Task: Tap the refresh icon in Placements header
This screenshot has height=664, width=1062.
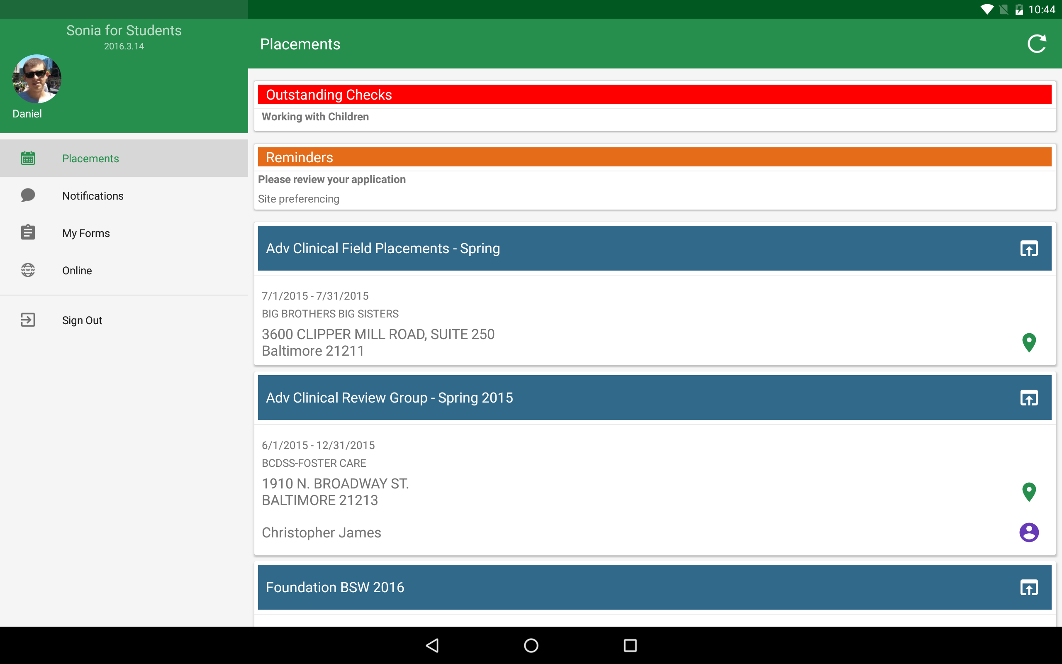Action: [x=1037, y=44]
